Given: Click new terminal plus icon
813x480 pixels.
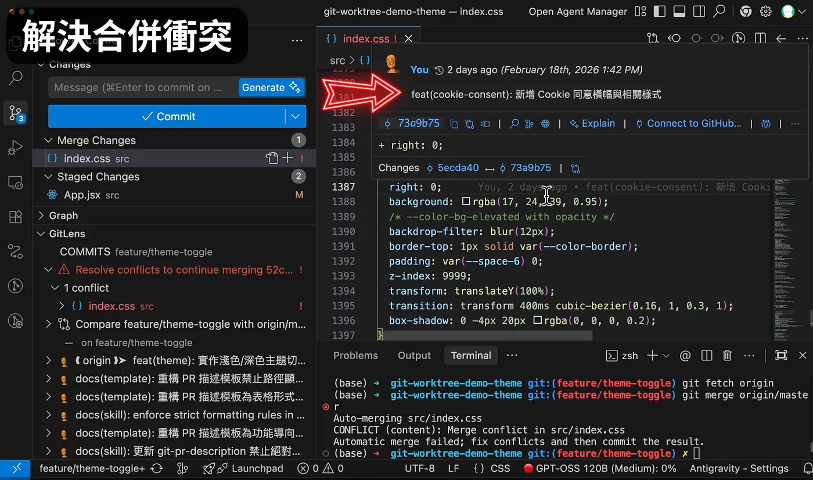Looking at the screenshot, I should (x=652, y=356).
